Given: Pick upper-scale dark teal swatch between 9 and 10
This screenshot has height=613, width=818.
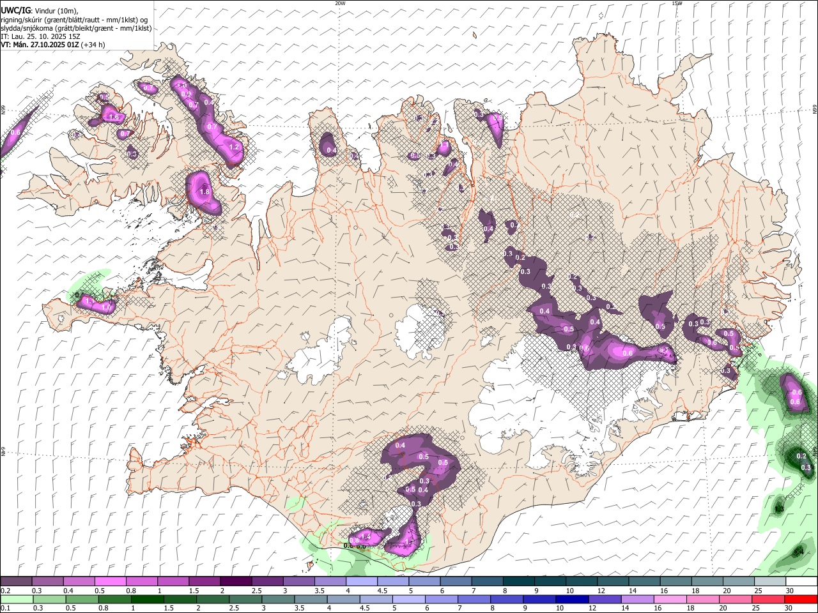Looking at the screenshot, I should (x=550, y=582).
